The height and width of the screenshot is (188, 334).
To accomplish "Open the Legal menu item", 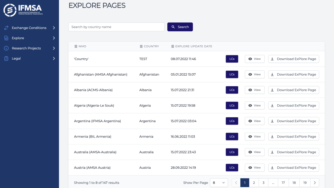I will coord(16,59).
